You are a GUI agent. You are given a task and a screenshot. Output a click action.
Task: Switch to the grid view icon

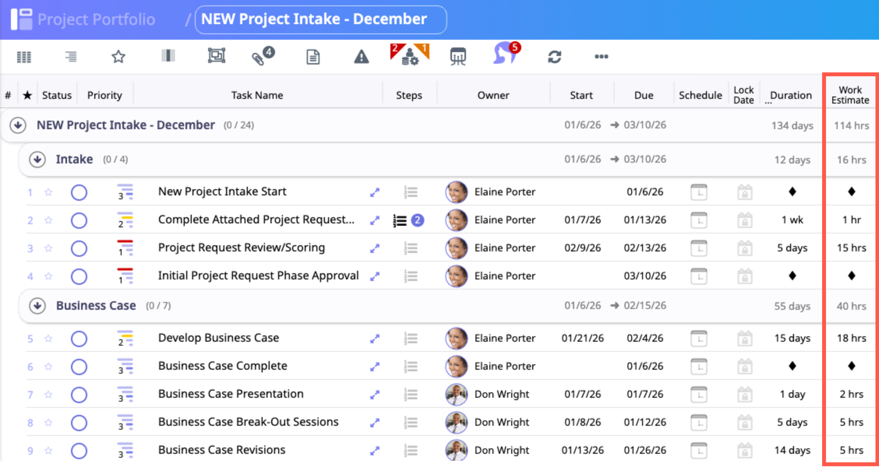point(24,57)
